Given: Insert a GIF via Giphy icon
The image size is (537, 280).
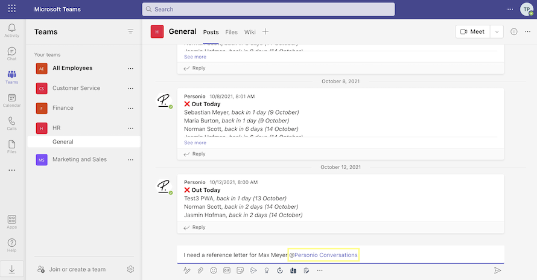Looking at the screenshot, I should point(227,270).
